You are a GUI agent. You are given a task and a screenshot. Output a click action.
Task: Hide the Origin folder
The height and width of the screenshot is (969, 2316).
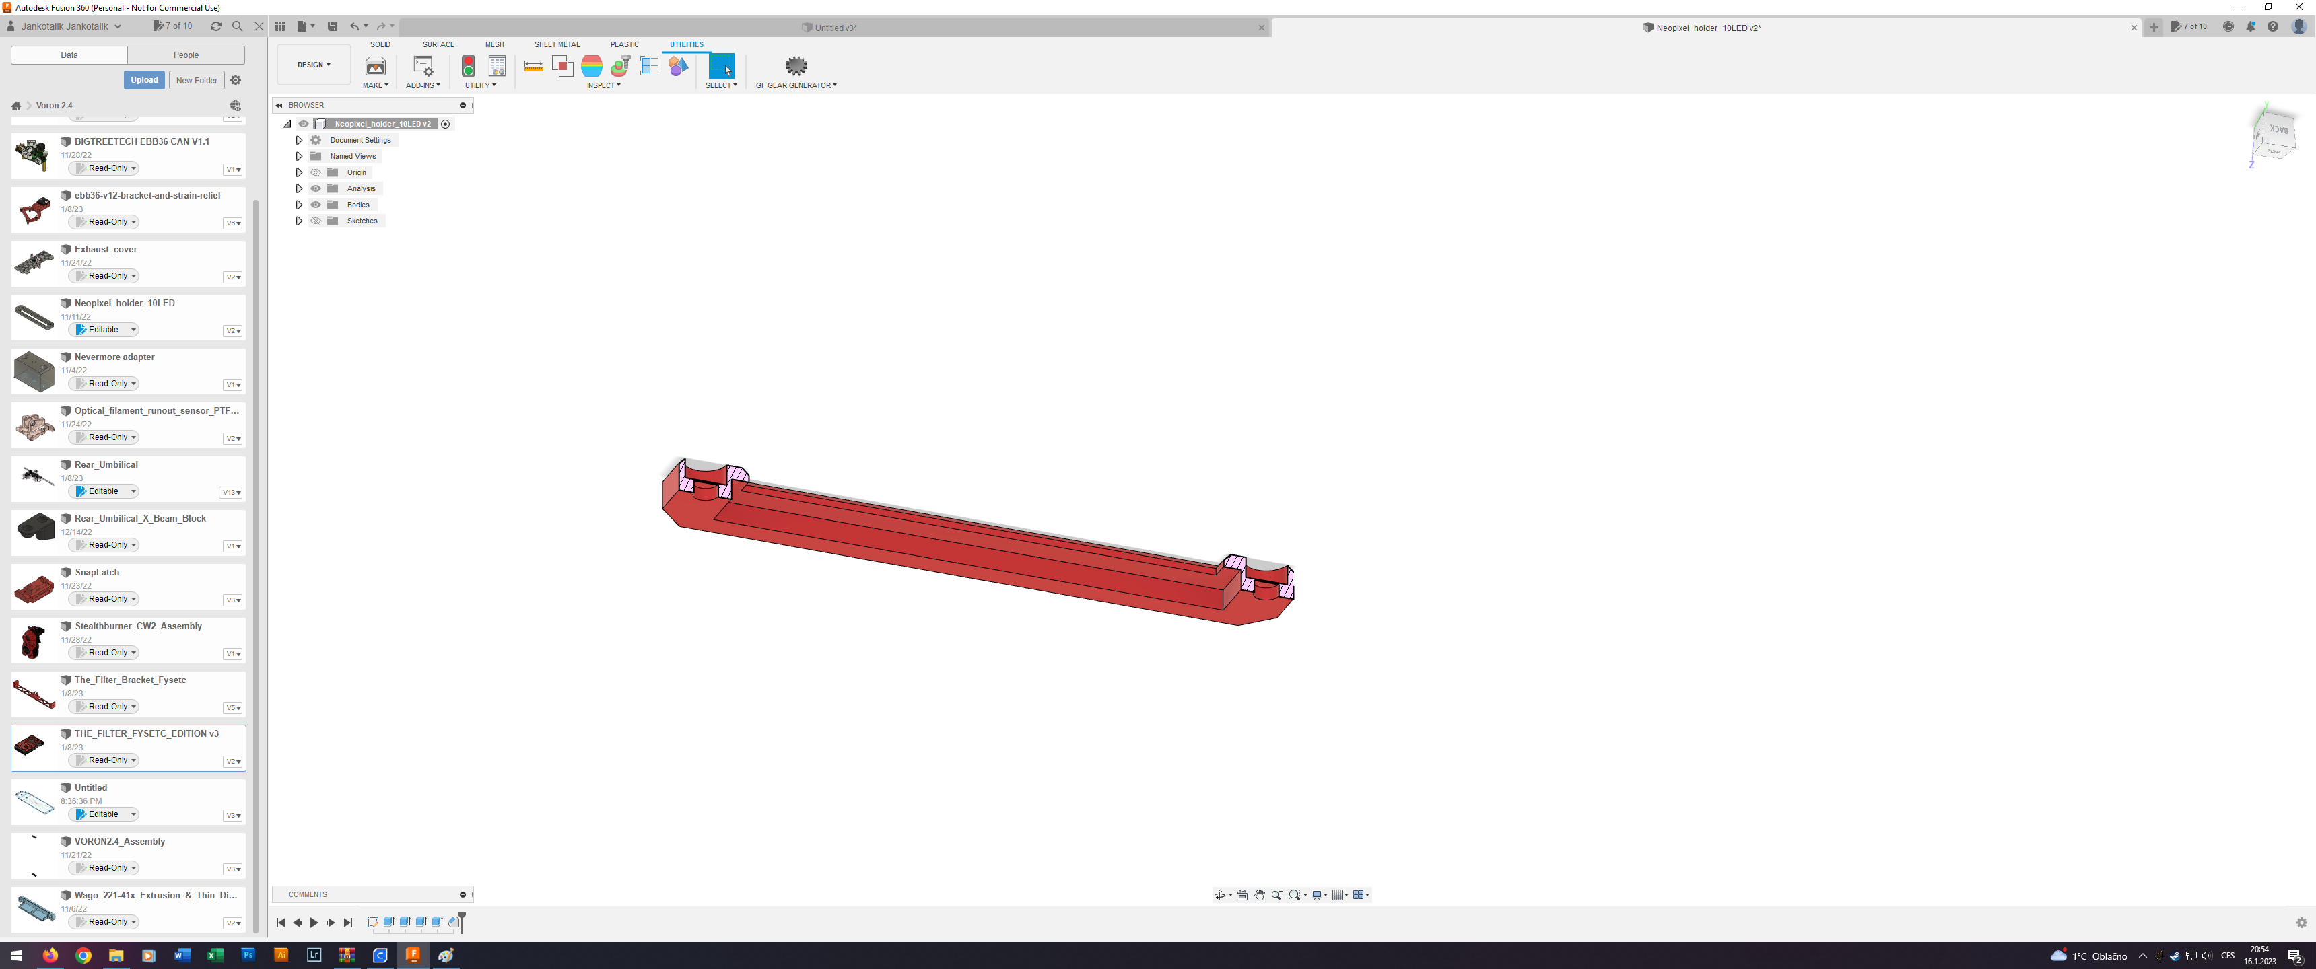[x=316, y=172]
